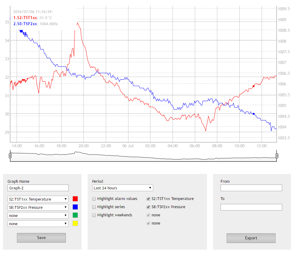Viewport: 294px width, 253px height.
Task: Enable Highlight weekends option
Action: pyautogui.click(x=94, y=215)
